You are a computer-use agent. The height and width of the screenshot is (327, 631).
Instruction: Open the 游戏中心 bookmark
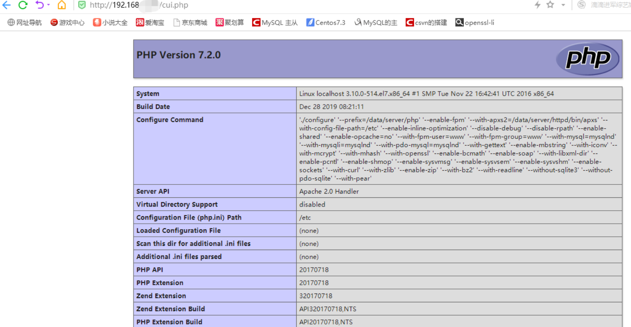click(x=67, y=23)
